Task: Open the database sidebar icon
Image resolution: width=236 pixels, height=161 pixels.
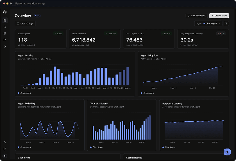Action: click(5, 33)
